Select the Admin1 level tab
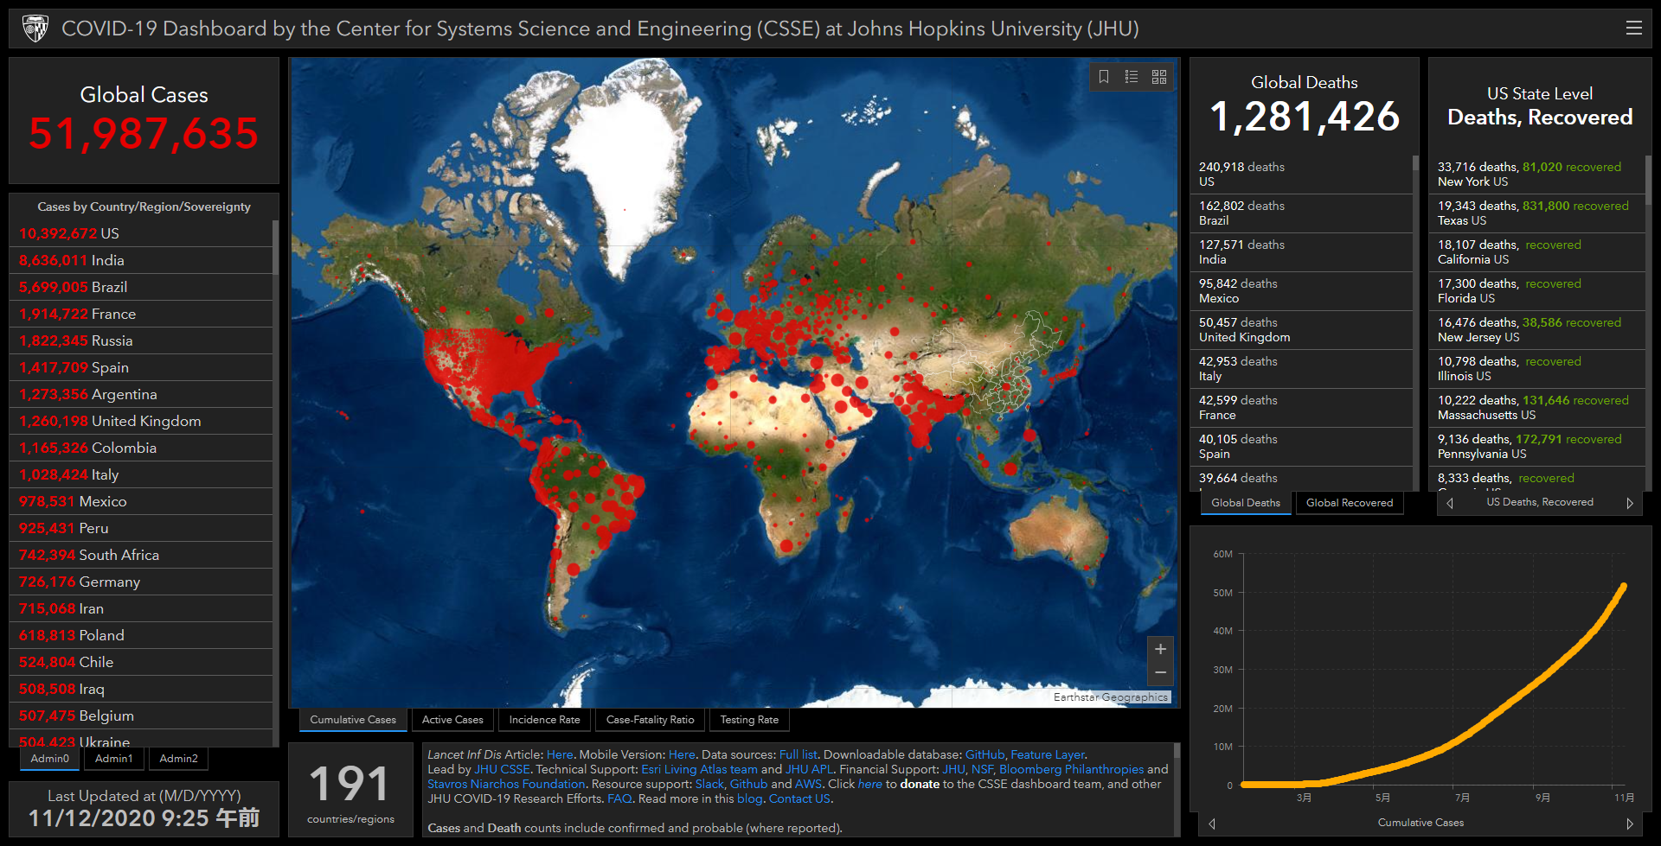 coord(114,759)
